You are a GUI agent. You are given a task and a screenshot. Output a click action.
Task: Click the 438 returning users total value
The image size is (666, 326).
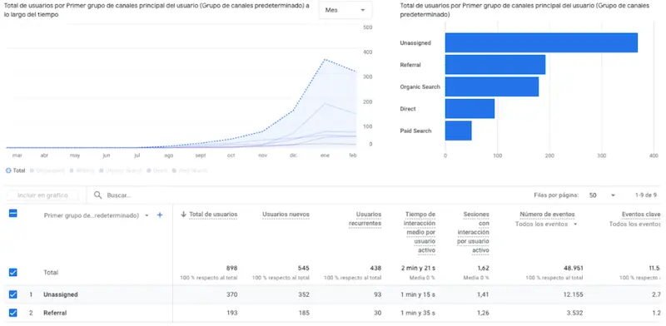375,268
